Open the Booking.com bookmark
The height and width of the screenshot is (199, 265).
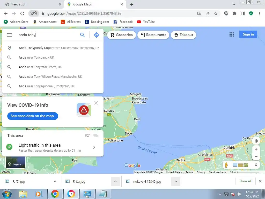click(x=97, y=22)
